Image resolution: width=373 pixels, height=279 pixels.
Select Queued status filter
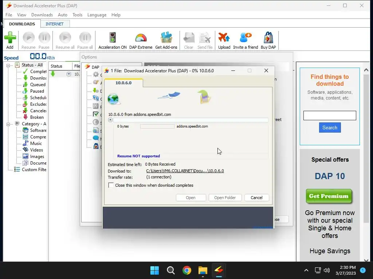point(34,84)
